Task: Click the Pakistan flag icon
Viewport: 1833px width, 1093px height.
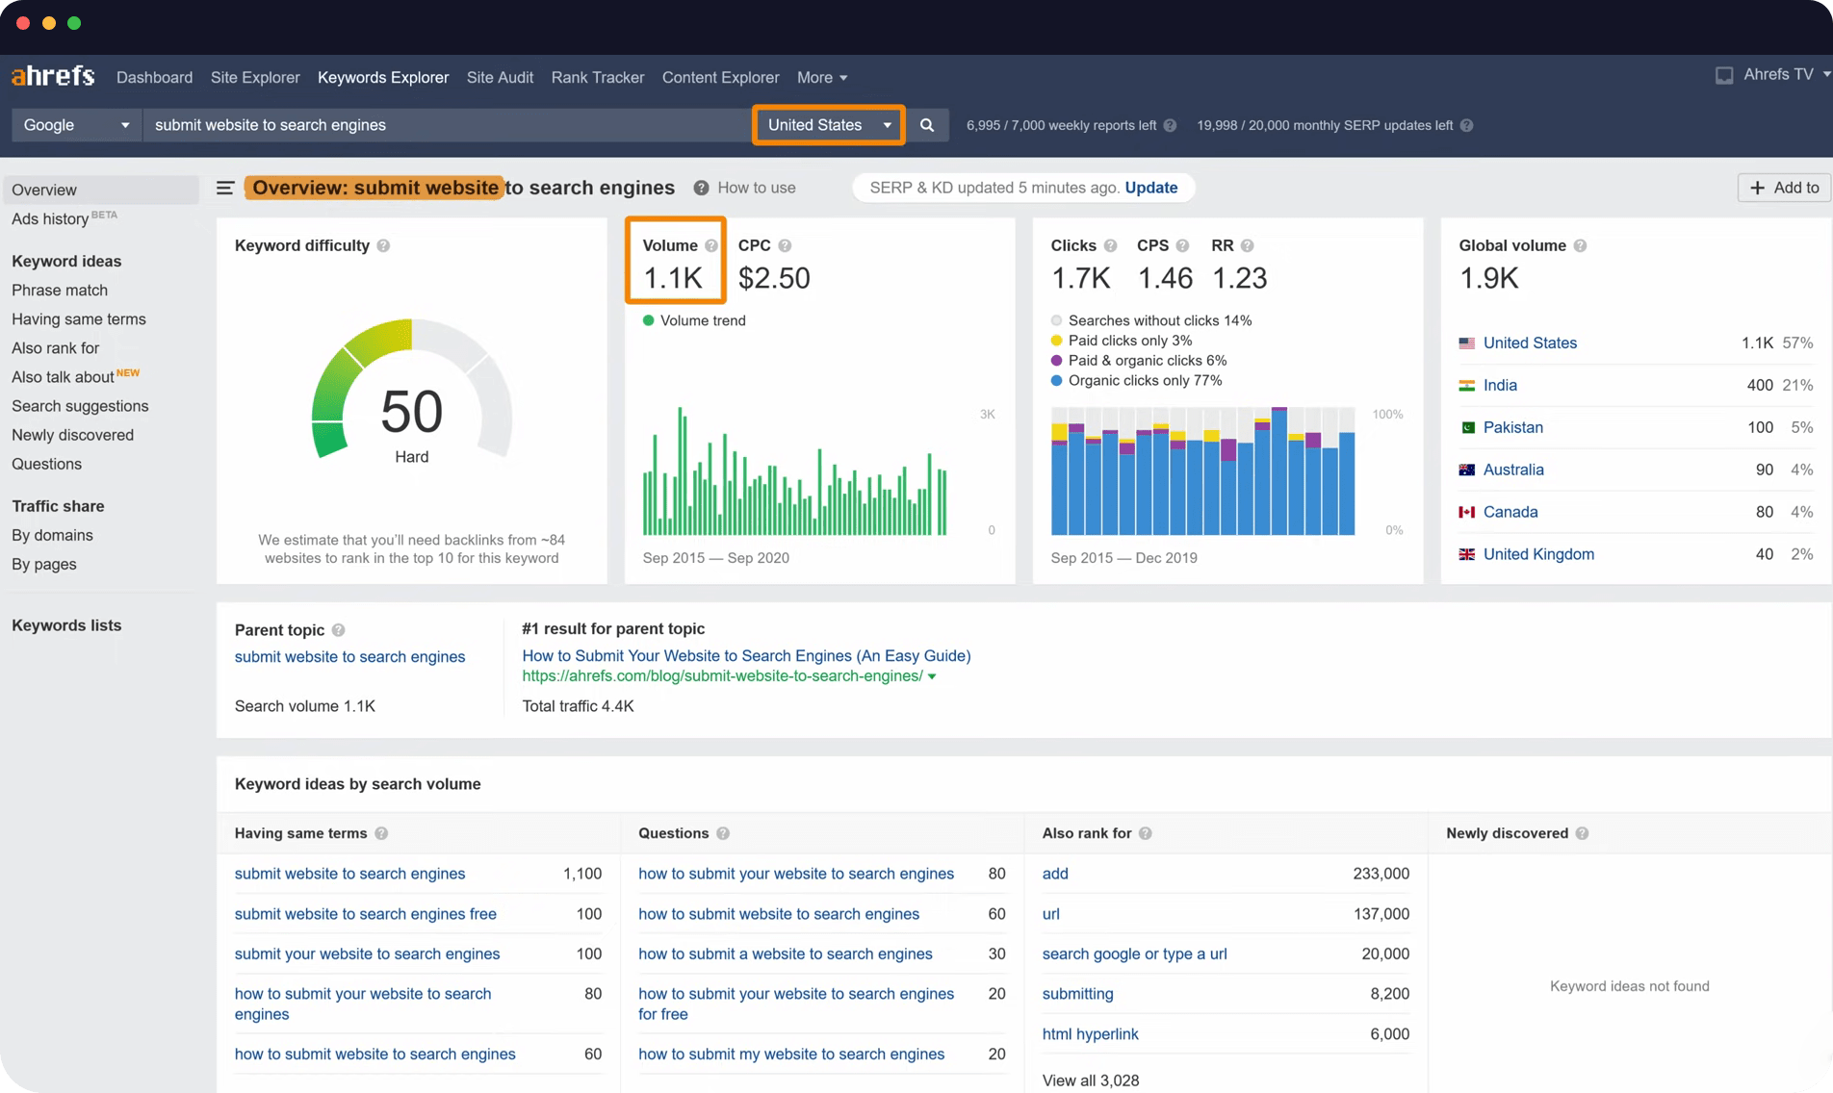Action: coord(1466,427)
